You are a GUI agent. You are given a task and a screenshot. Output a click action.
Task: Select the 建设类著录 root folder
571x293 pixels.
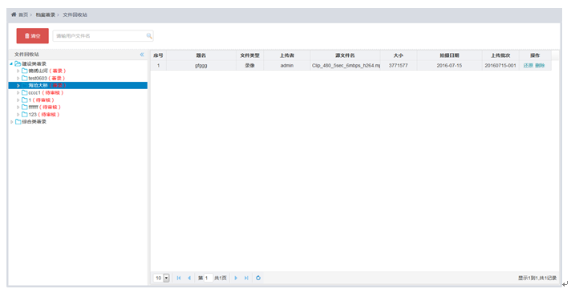pos(34,63)
